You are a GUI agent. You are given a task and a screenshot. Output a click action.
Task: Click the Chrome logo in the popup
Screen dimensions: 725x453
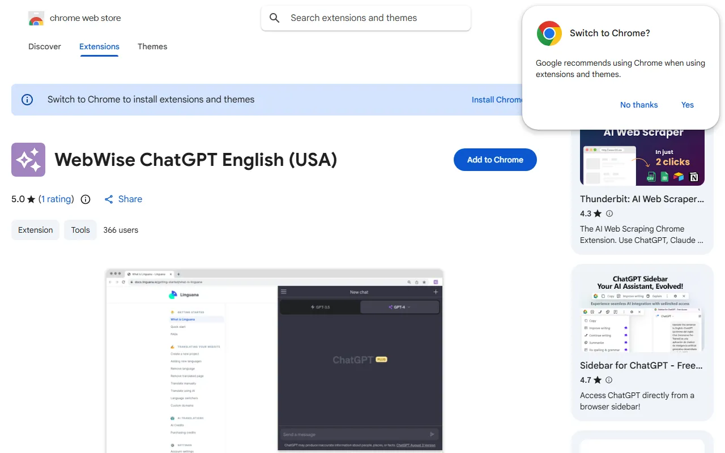coord(549,33)
